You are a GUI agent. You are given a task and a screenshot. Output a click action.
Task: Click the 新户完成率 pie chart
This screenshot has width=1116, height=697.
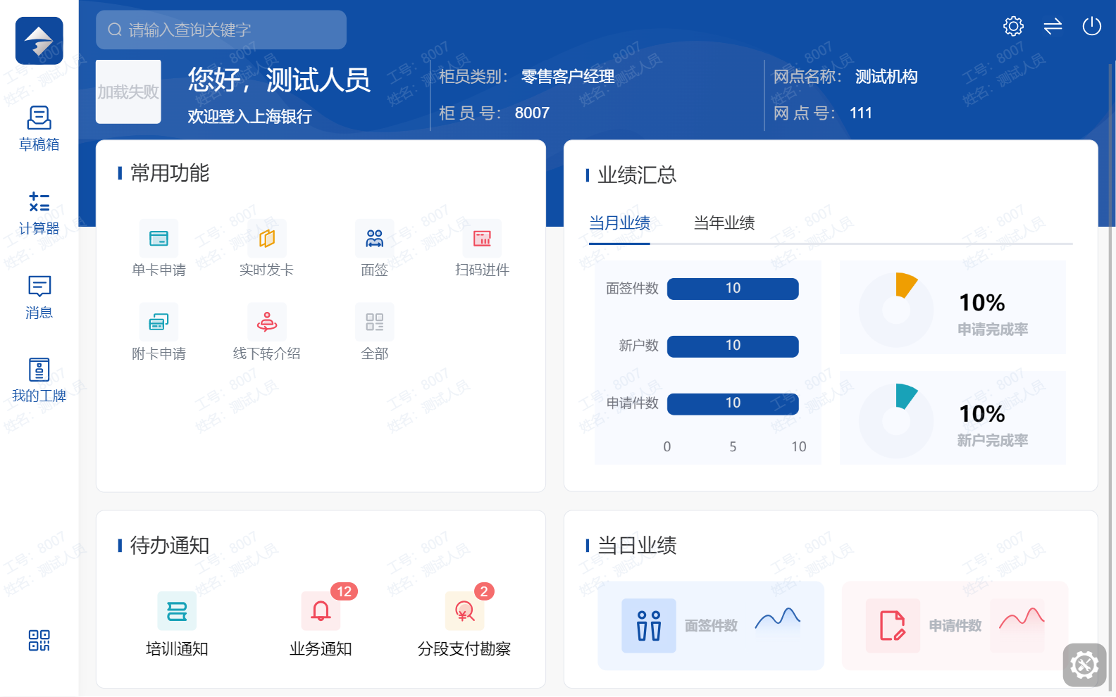pyautogui.click(x=896, y=421)
